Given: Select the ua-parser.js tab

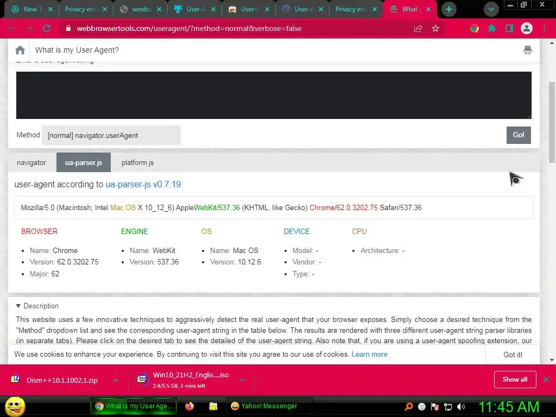Looking at the screenshot, I should point(83,162).
